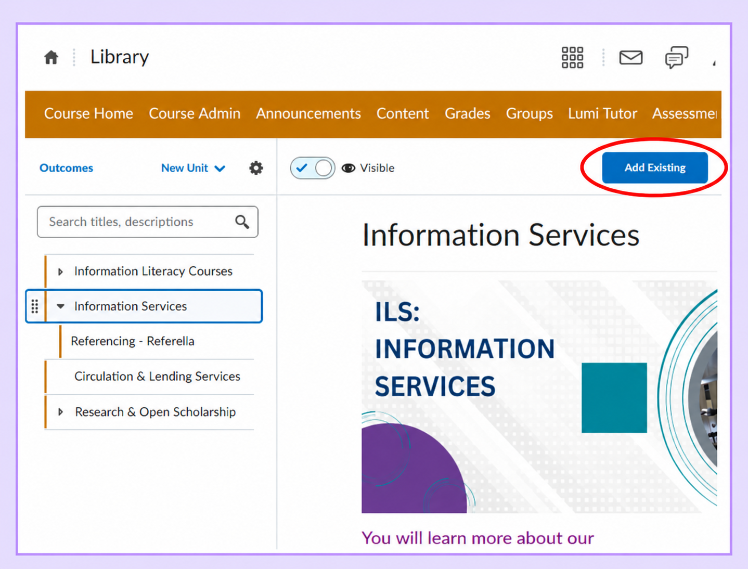Select Referencing - Referella topic

pos(133,341)
